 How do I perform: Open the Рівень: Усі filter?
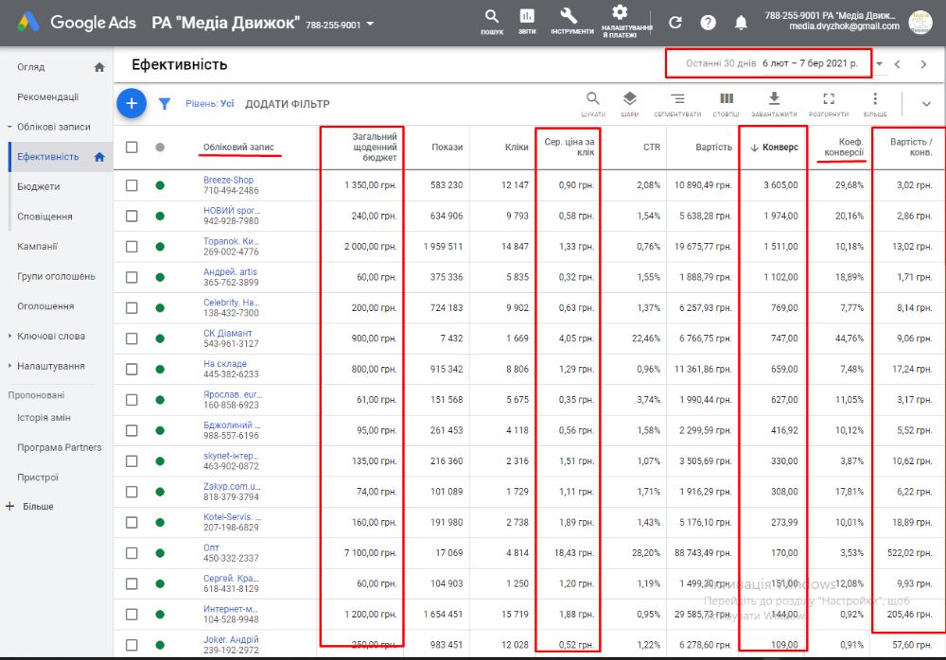tap(209, 104)
